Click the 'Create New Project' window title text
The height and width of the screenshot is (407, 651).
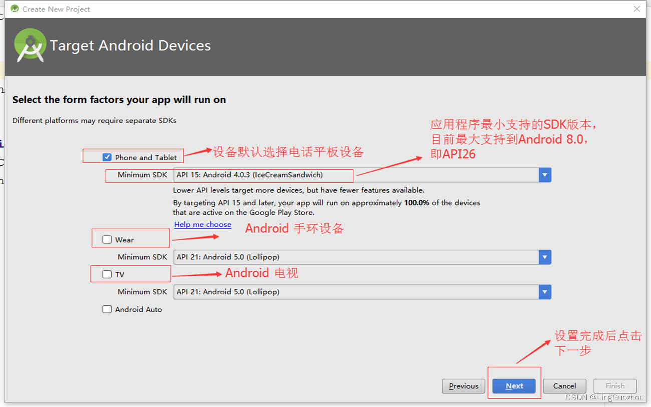pyautogui.click(x=56, y=9)
